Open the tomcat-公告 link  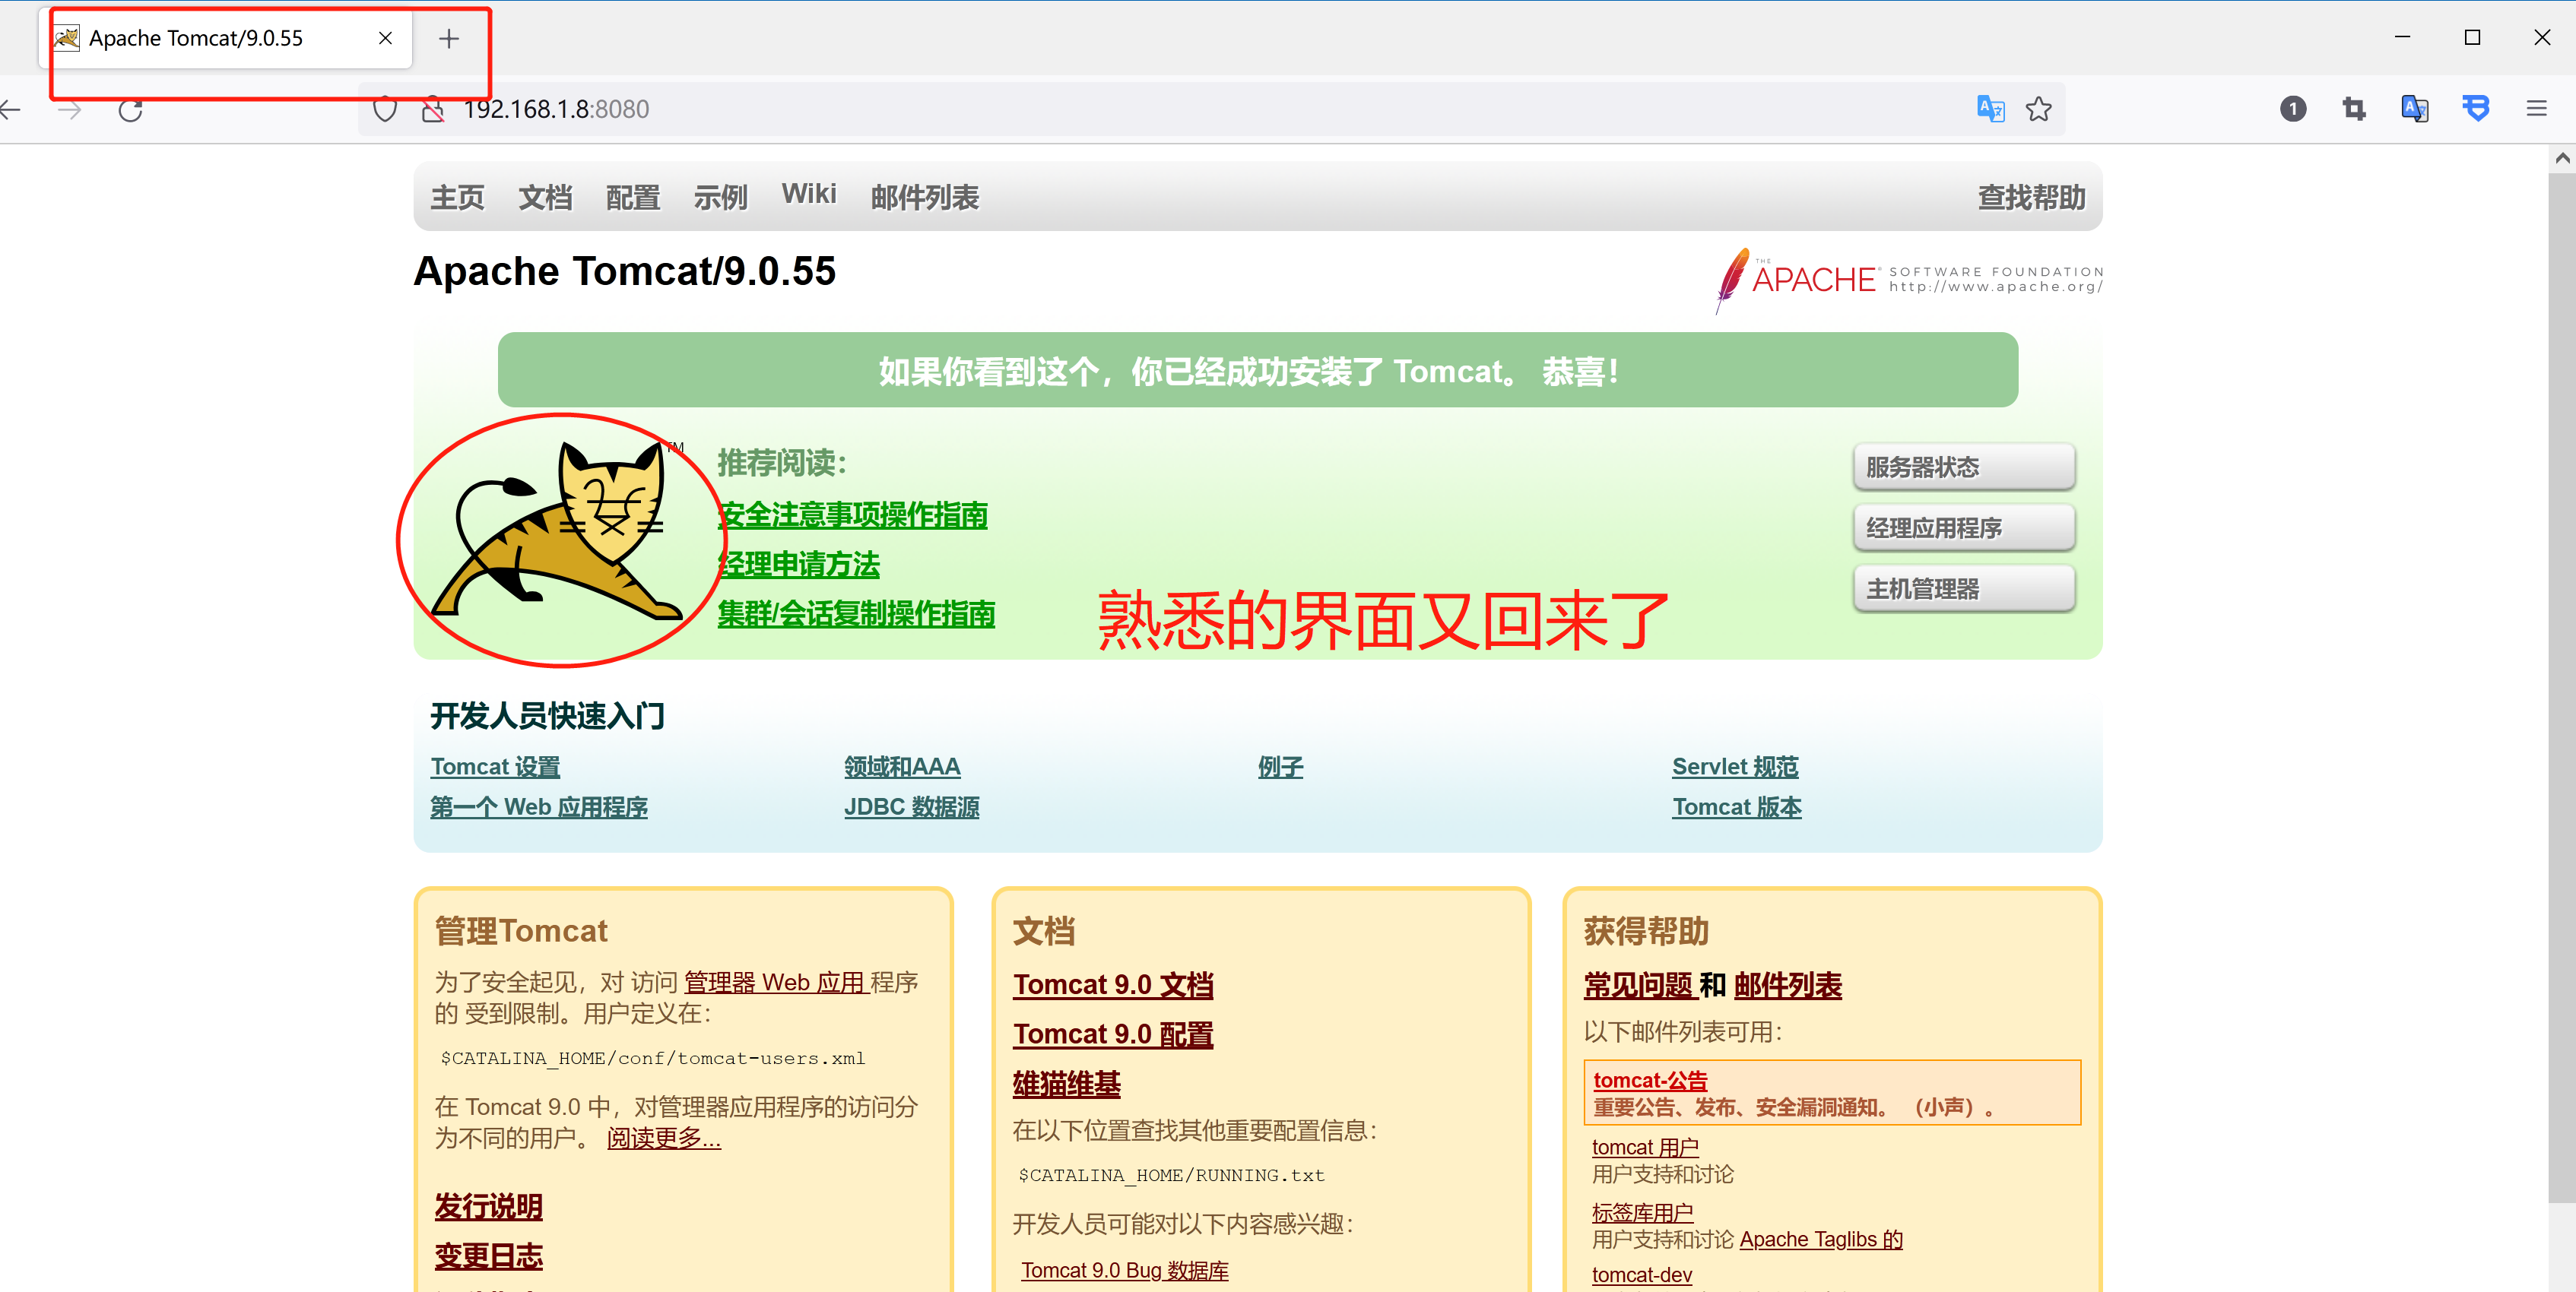click(x=1650, y=1080)
